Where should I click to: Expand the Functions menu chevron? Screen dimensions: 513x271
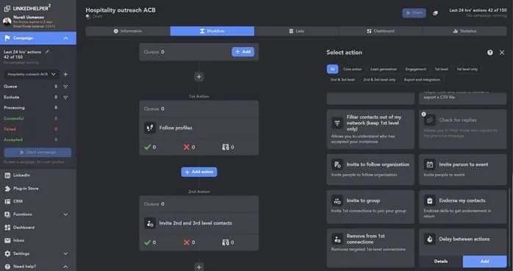[x=65, y=214]
